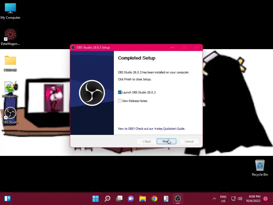
Task: Open the 4-step Quickstart Guide link
Action: click(151, 129)
